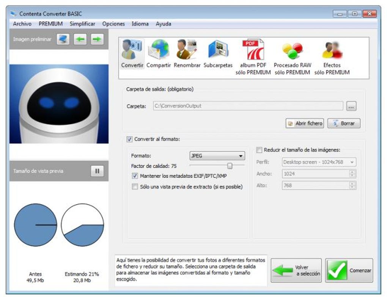Open the Archivo menu

[22, 24]
